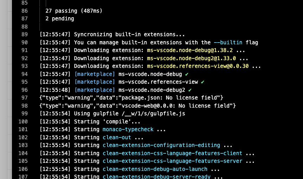
Task: Click green checkmark after ms-vscode.references-view
Action: point(202,82)
